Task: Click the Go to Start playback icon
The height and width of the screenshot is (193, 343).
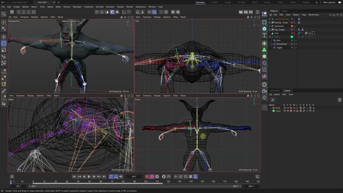Action: click(74, 177)
